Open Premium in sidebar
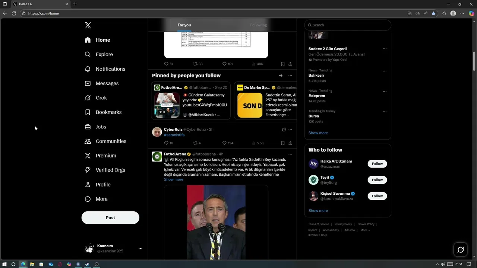Screen dimensions: 477x268 [x=101, y=156]
